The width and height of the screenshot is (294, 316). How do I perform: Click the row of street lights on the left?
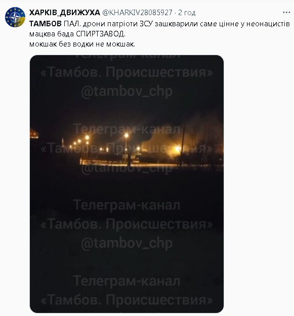pos(79,143)
